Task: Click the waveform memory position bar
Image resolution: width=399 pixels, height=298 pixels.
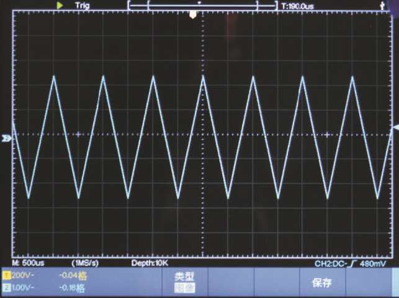Action: click(202, 6)
